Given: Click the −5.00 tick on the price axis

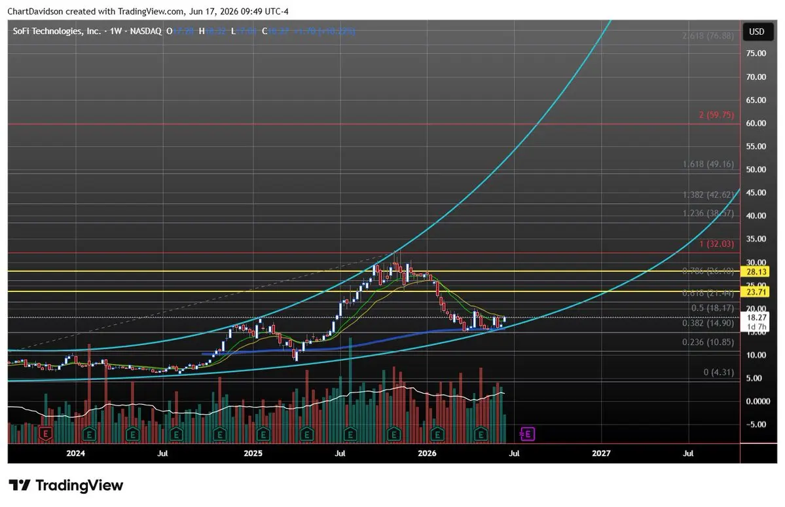Looking at the screenshot, I should [x=756, y=424].
